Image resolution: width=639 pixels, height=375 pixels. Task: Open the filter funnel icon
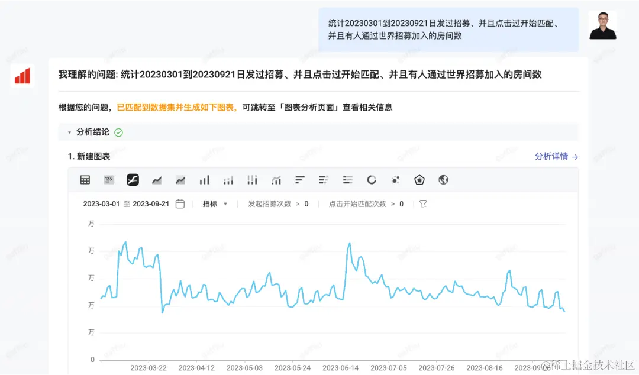click(x=424, y=204)
